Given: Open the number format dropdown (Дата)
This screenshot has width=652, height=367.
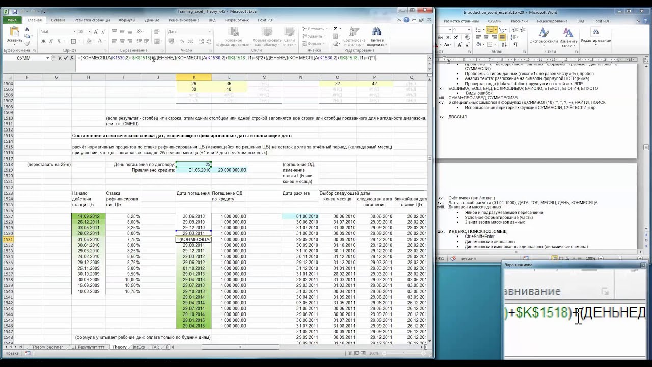Looking at the screenshot, I should click(210, 31).
